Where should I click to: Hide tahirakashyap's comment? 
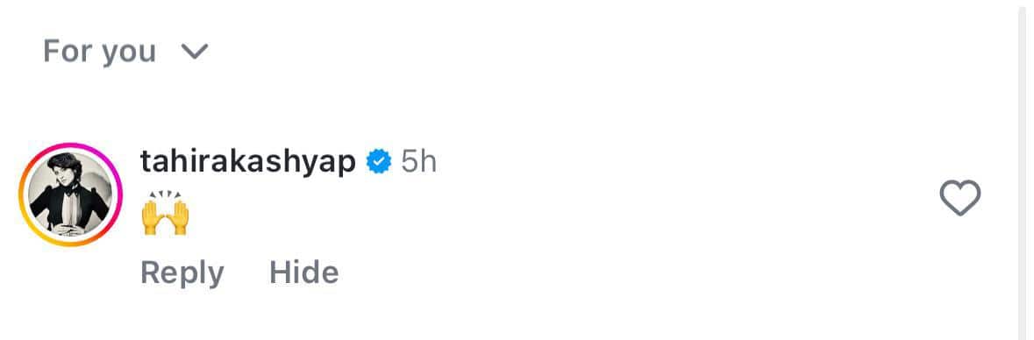point(304,273)
